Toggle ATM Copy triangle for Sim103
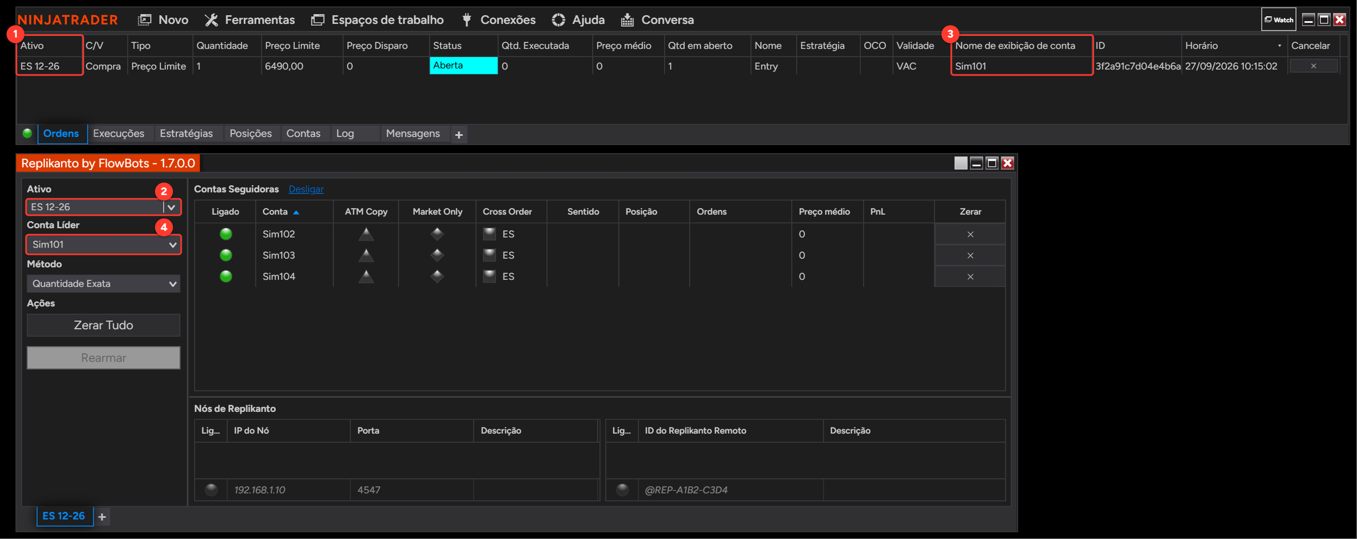1357x539 pixels. [366, 255]
